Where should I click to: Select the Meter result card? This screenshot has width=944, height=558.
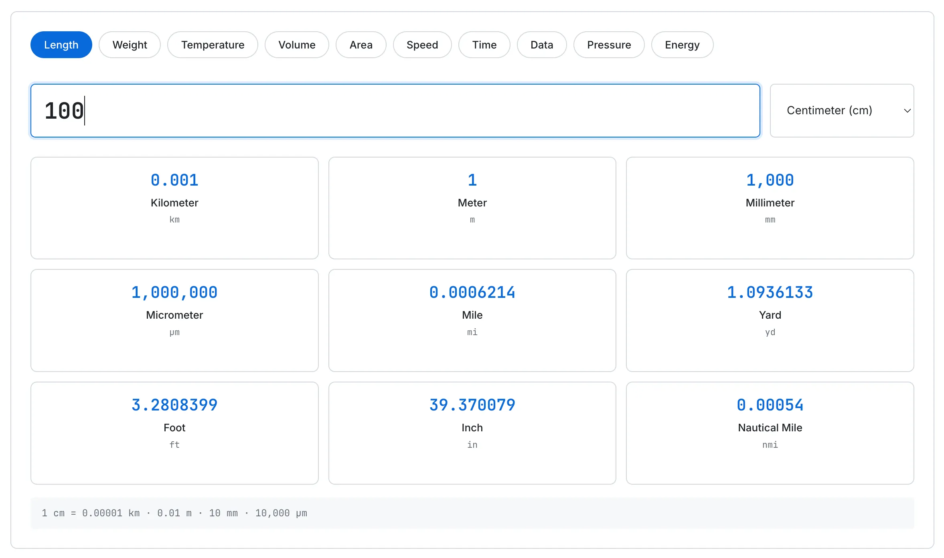pyautogui.click(x=472, y=208)
